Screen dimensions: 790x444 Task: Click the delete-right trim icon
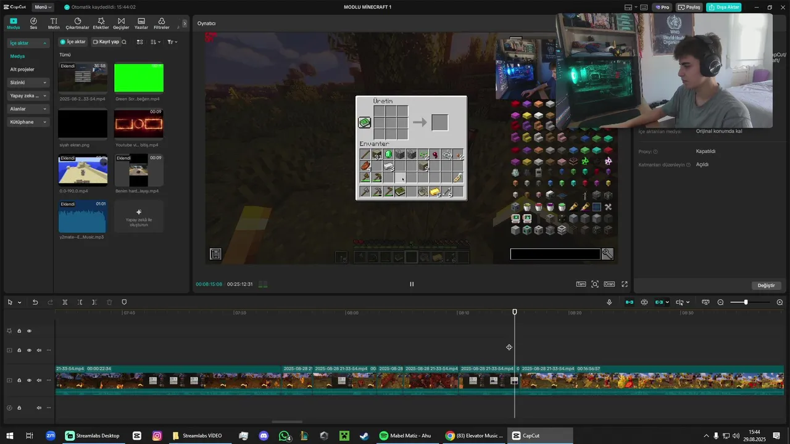[94, 302]
